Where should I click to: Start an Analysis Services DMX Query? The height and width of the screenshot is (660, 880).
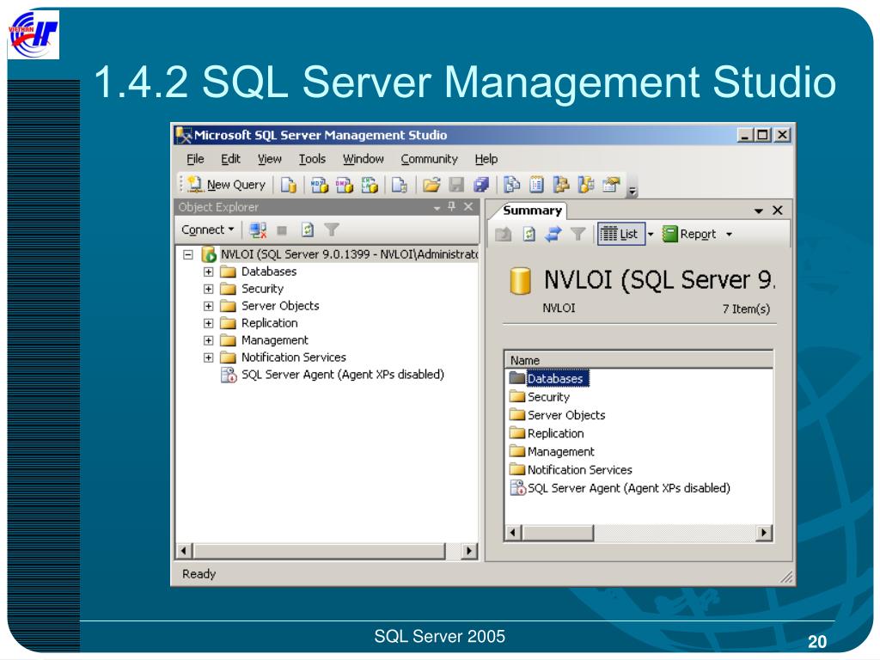point(344,185)
